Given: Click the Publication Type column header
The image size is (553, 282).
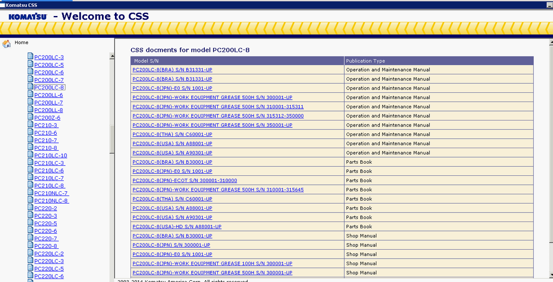Looking at the screenshot, I should [439, 61].
